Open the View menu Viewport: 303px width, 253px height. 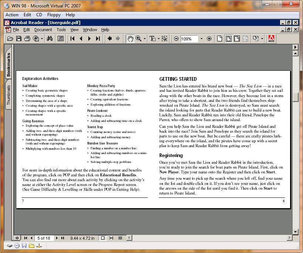coord(74,30)
